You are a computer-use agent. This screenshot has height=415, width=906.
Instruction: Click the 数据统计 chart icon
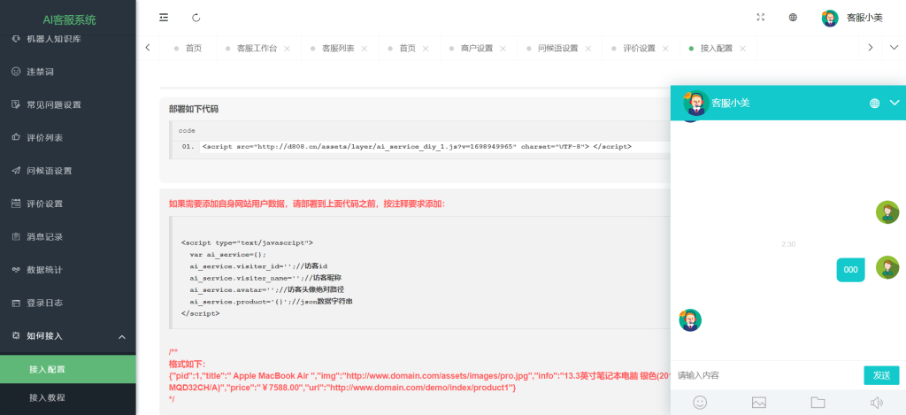point(16,269)
